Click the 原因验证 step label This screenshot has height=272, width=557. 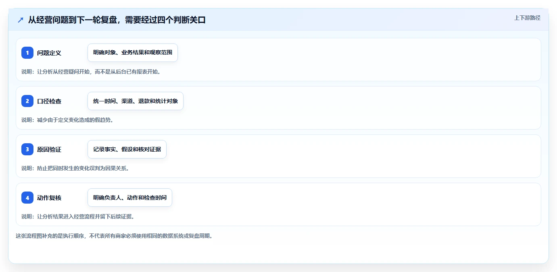tap(49, 149)
